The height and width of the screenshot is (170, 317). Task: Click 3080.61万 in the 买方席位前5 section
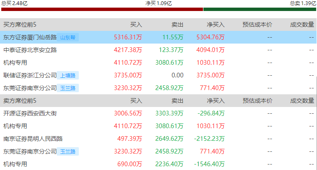pyautogui.click(x=169, y=63)
